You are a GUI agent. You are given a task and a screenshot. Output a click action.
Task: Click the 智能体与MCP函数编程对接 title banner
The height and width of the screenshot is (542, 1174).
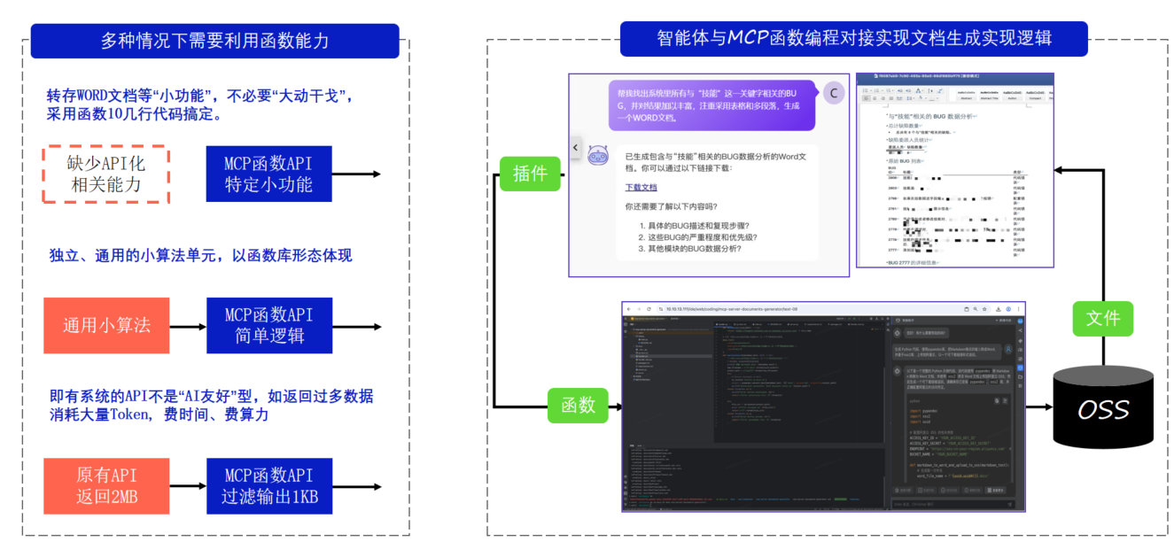(x=854, y=38)
